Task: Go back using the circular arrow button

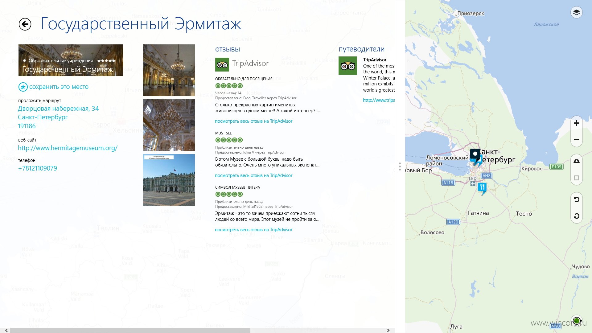Action: point(25,24)
